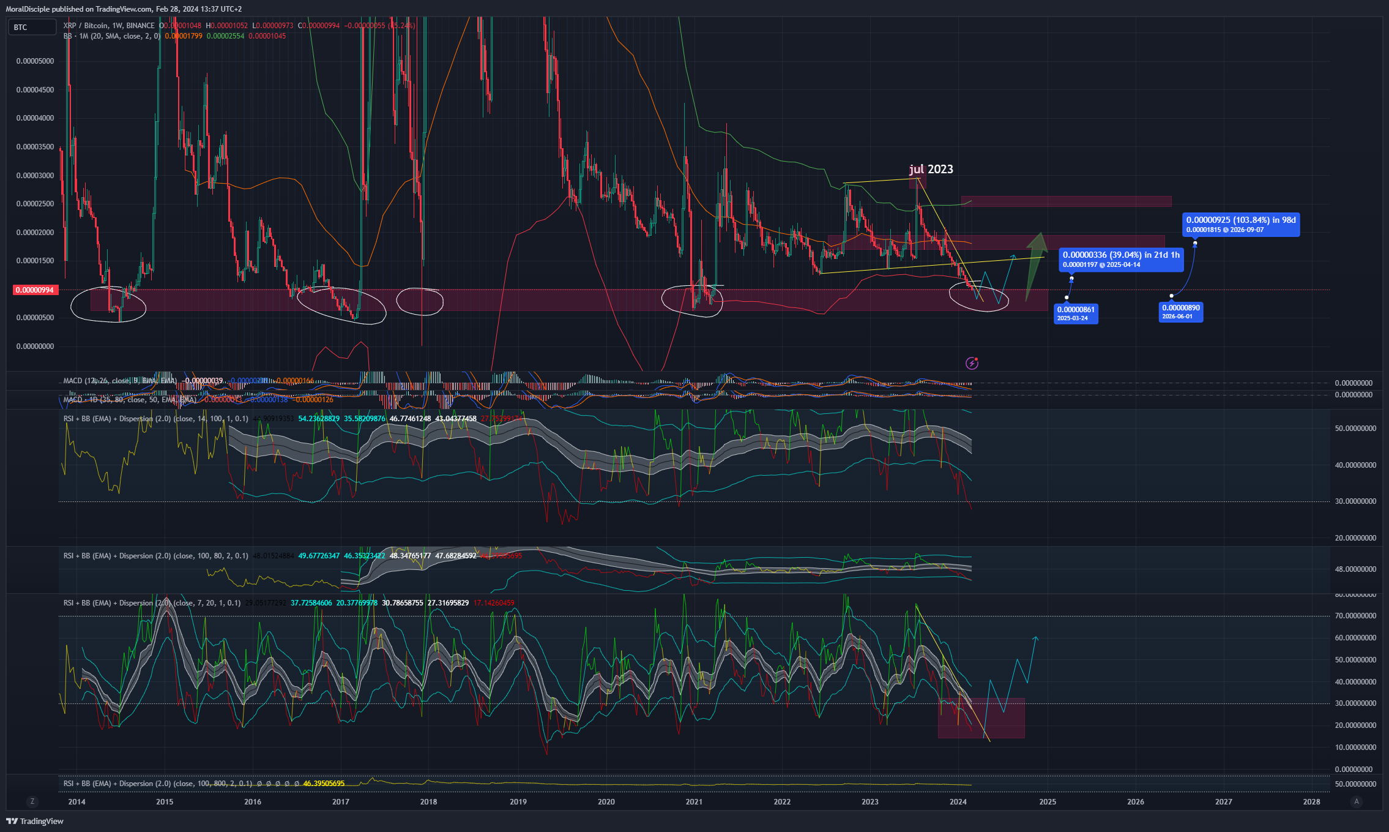Click the red 0.00000994 current price label

pos(35,290)
